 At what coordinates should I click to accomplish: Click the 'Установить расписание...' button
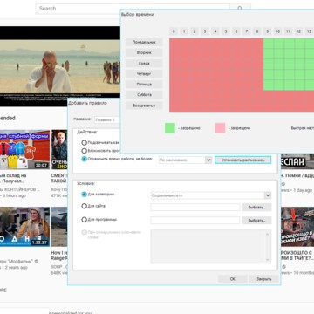pos(242,160)
